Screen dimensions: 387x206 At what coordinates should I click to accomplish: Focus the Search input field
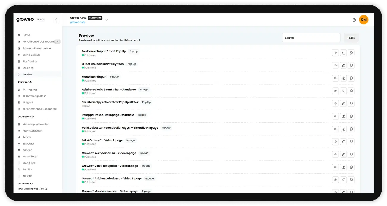tap(311, 38)
